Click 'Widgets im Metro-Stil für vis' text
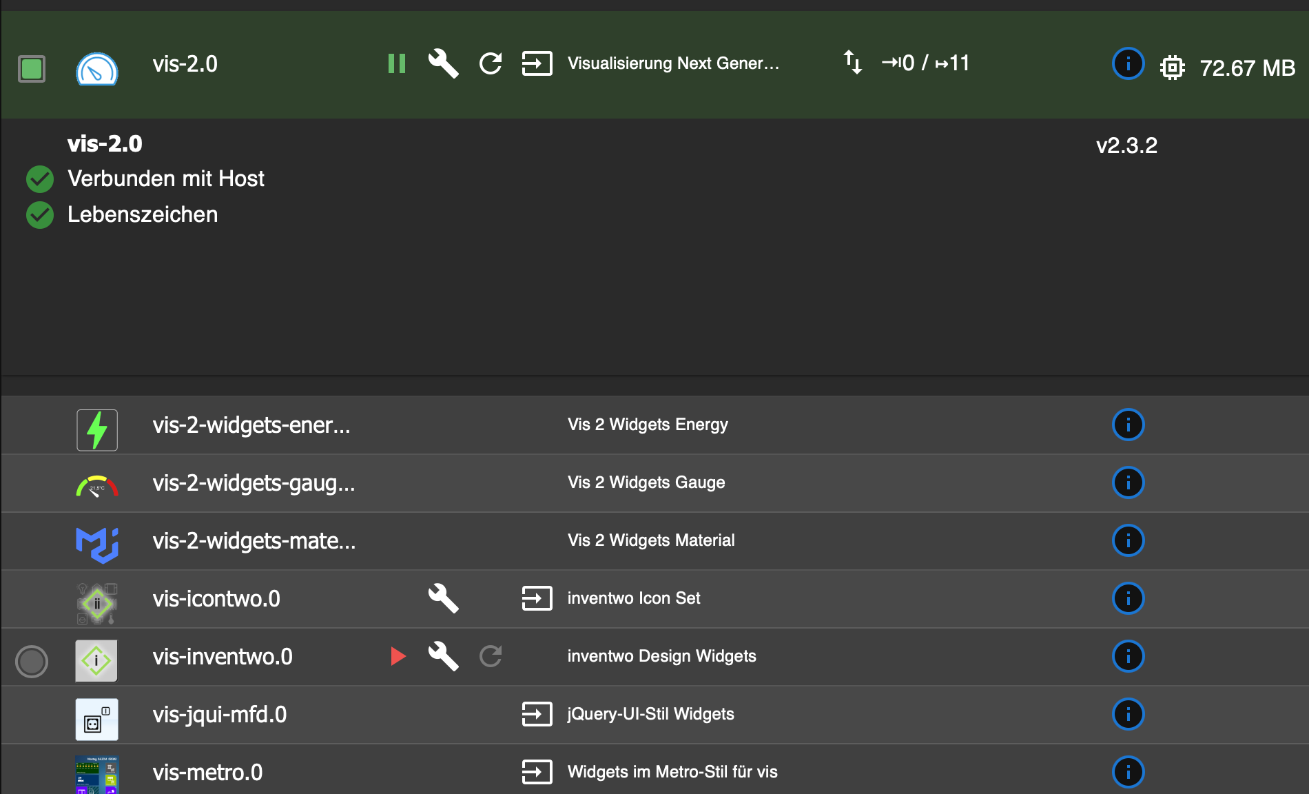Image resolution: width=1309 pixels, height=794 pixels. coord(672,772)
